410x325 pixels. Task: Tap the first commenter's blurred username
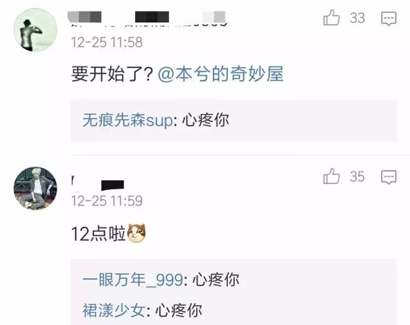click(148, 19)
